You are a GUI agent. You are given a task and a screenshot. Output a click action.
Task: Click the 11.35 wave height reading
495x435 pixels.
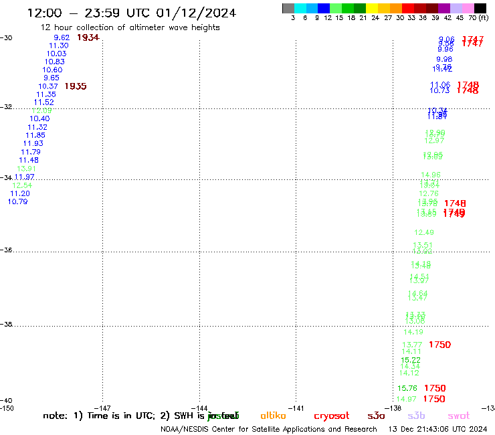tap(46, 94)
